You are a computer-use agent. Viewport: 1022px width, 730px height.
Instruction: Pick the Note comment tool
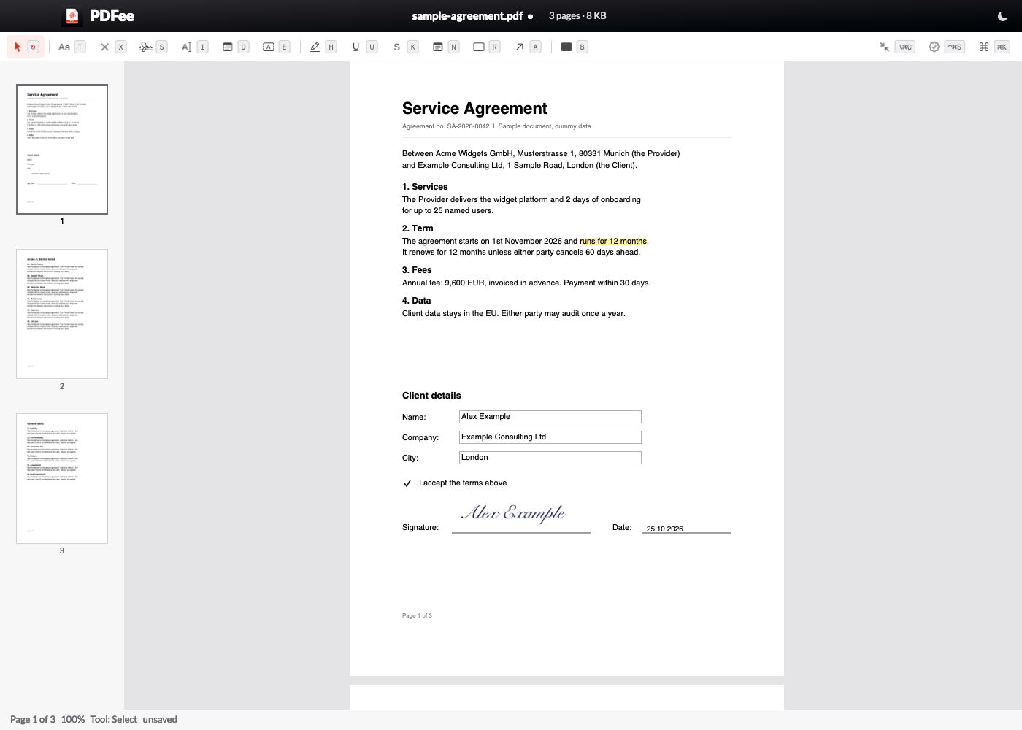pyautogui.click(x=445, y=47)
